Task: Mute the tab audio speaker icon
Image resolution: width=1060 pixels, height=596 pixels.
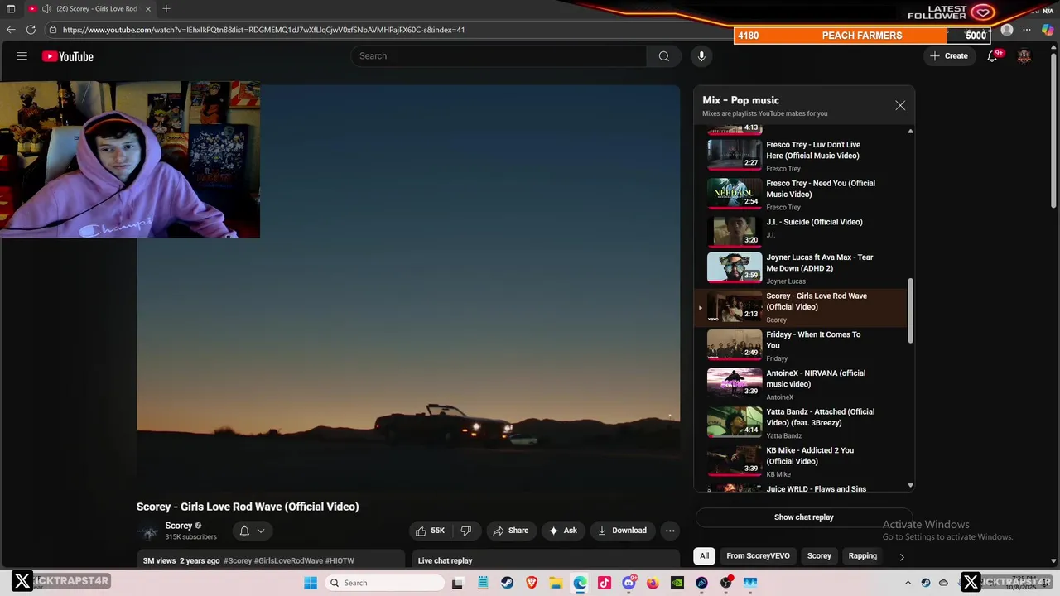Action: click(x=46, y=9)
